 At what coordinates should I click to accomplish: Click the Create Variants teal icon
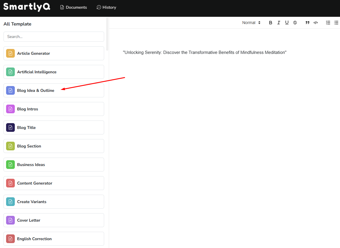coord(10,202)
